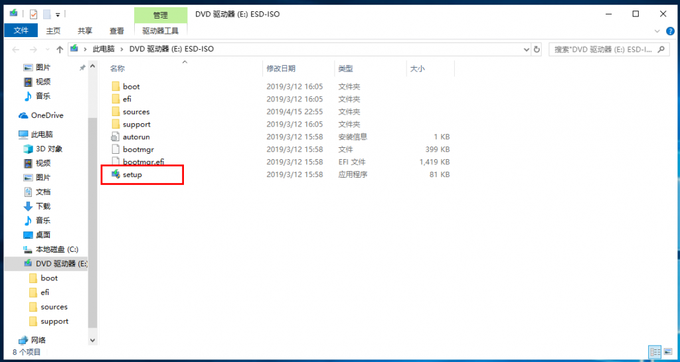
Task: Switch to large icons view layout
Action: [x=667, y=351]
